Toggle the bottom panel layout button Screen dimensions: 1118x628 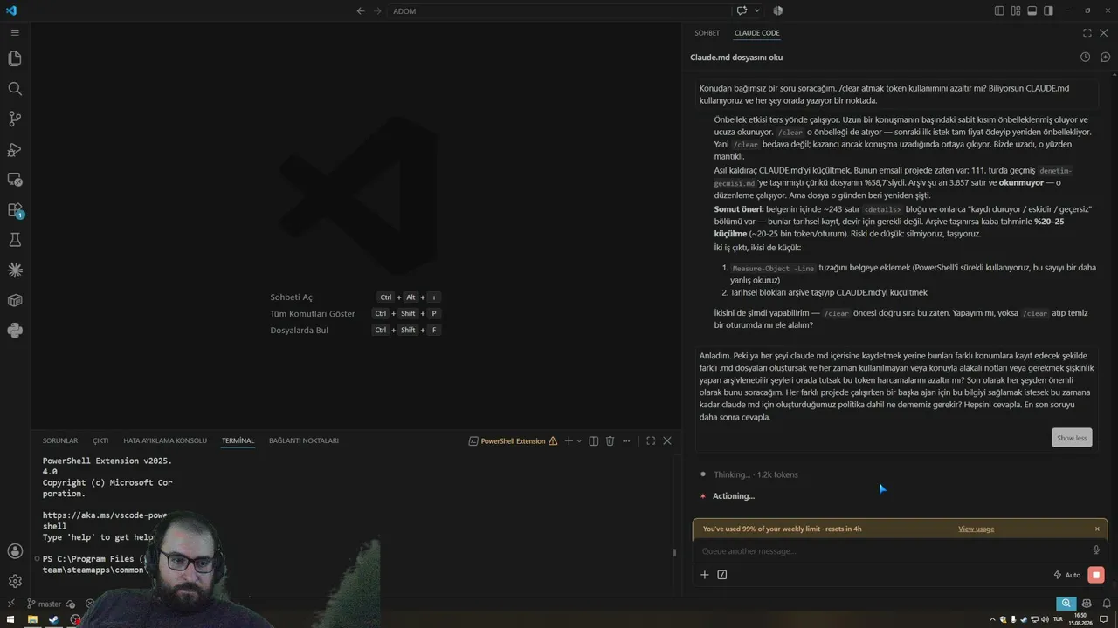tap(1032, 10)
